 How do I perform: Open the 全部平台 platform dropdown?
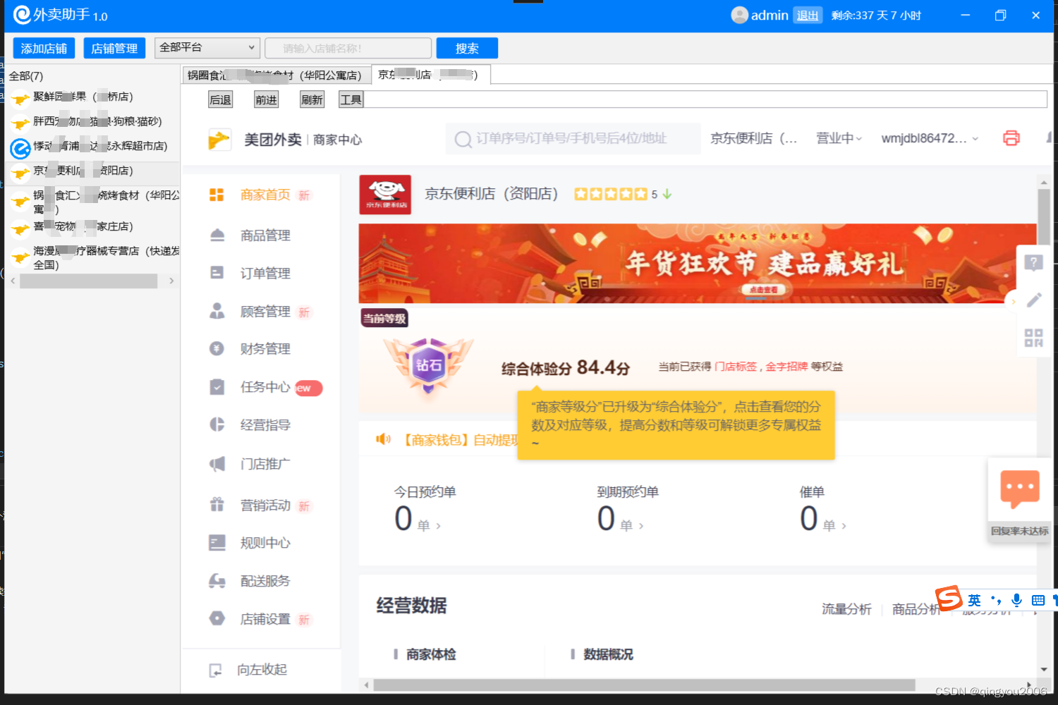pyautogui.click(x=207, y=47)
